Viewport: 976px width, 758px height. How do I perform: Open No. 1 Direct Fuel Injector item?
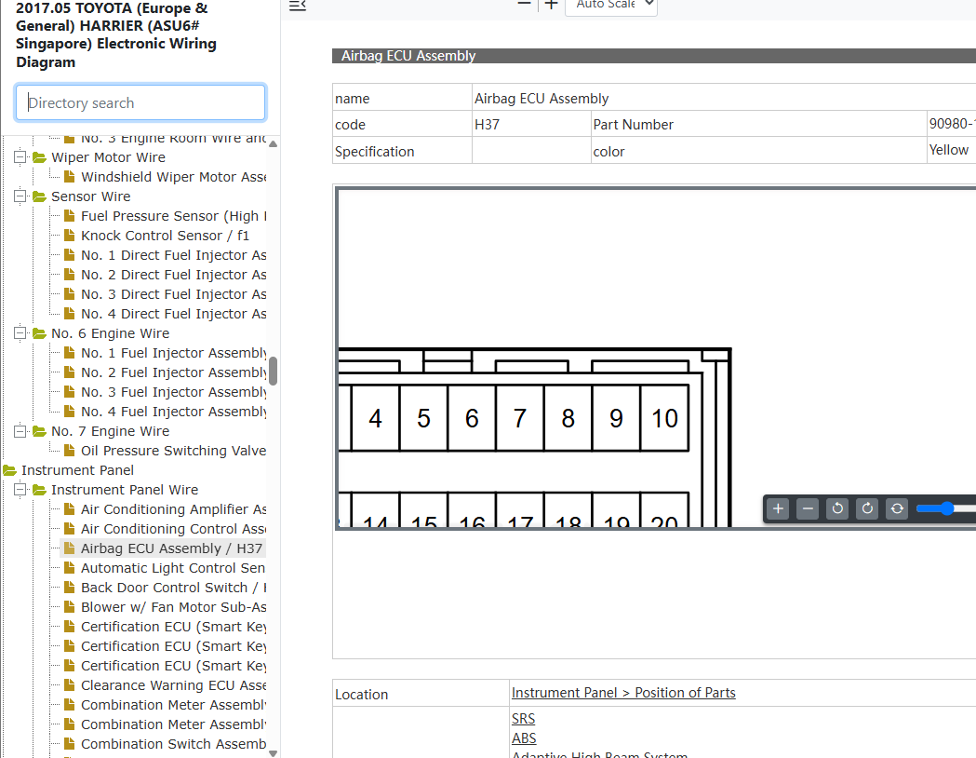coord(174,255)
